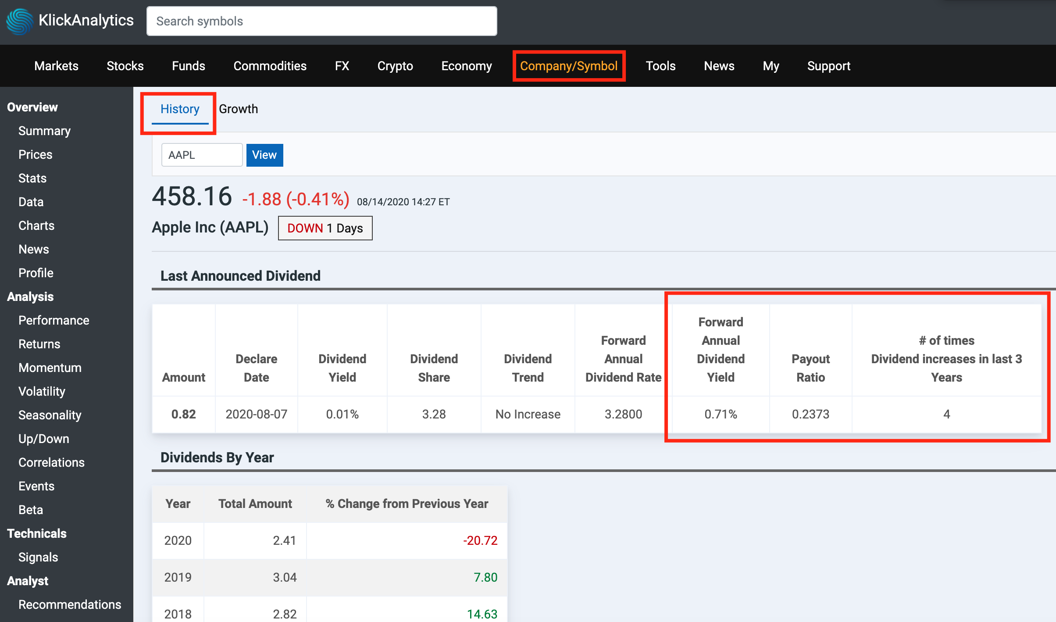Open Seasonality in the sidebar
1056x622 pixels.
pyautogui.click(x=50, y=415)
